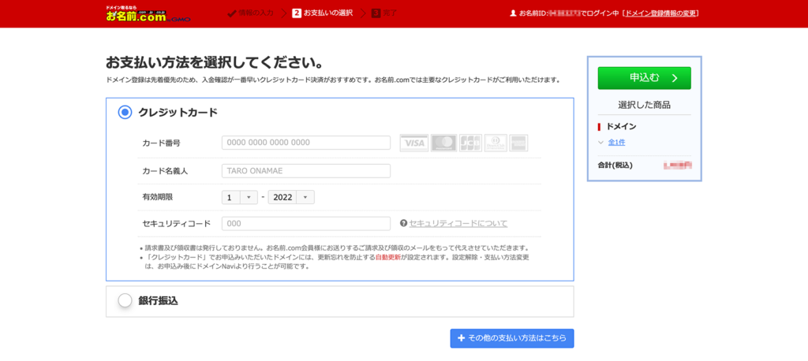
Task: Open the ドメイン登録情報の変更 link
Action: point(660,13)
